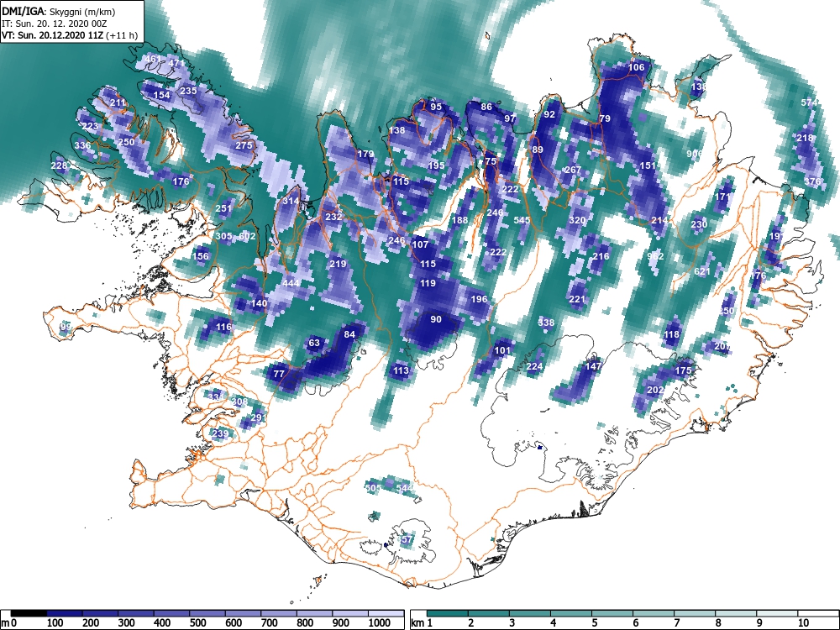Click the map value 505

[373, 488]
